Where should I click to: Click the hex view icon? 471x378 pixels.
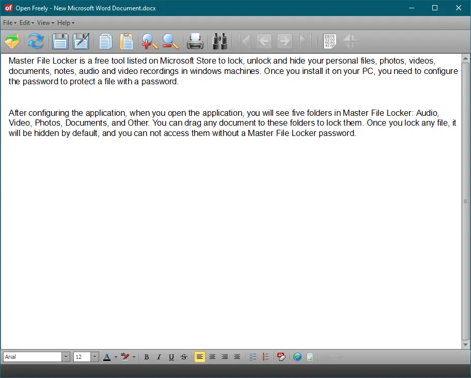click(330, 41)
